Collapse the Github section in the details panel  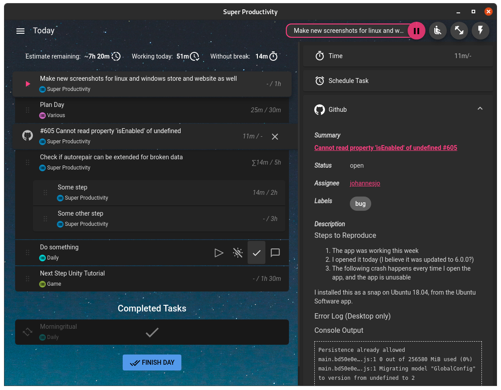point(480,108)
